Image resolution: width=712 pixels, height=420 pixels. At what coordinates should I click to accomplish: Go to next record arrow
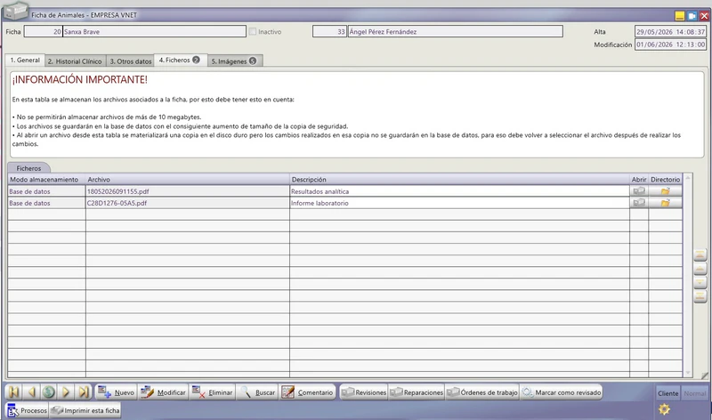coord(66,392)
